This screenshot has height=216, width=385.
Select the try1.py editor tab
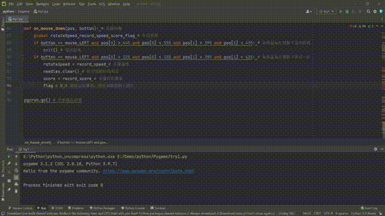point(17,19)
